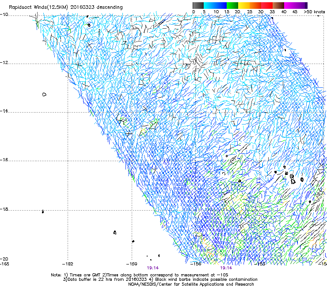Click the '0' label under the legend
The height and width of the screenshot is (287, 327).
(194, 12)
